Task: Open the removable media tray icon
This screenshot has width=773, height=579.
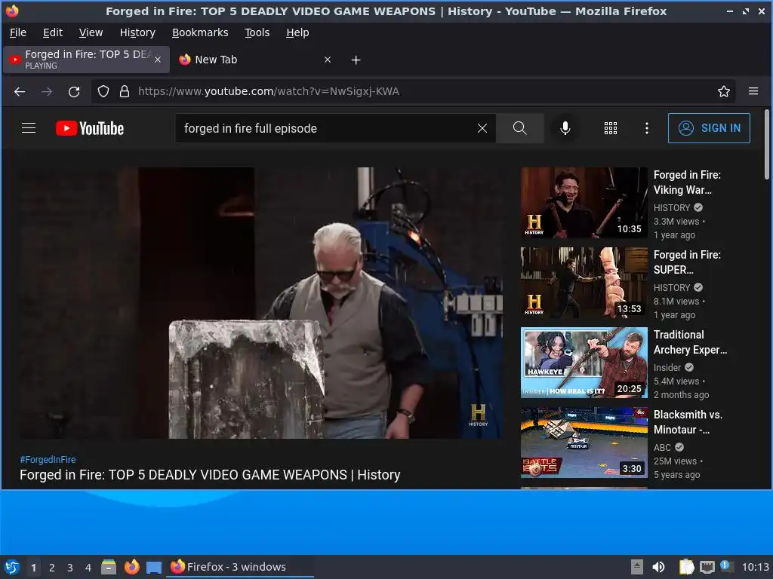Action: (x=637, y=567)
